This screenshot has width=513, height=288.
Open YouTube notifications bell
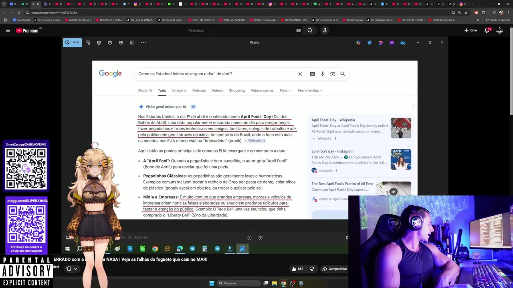tap(487, 30)
